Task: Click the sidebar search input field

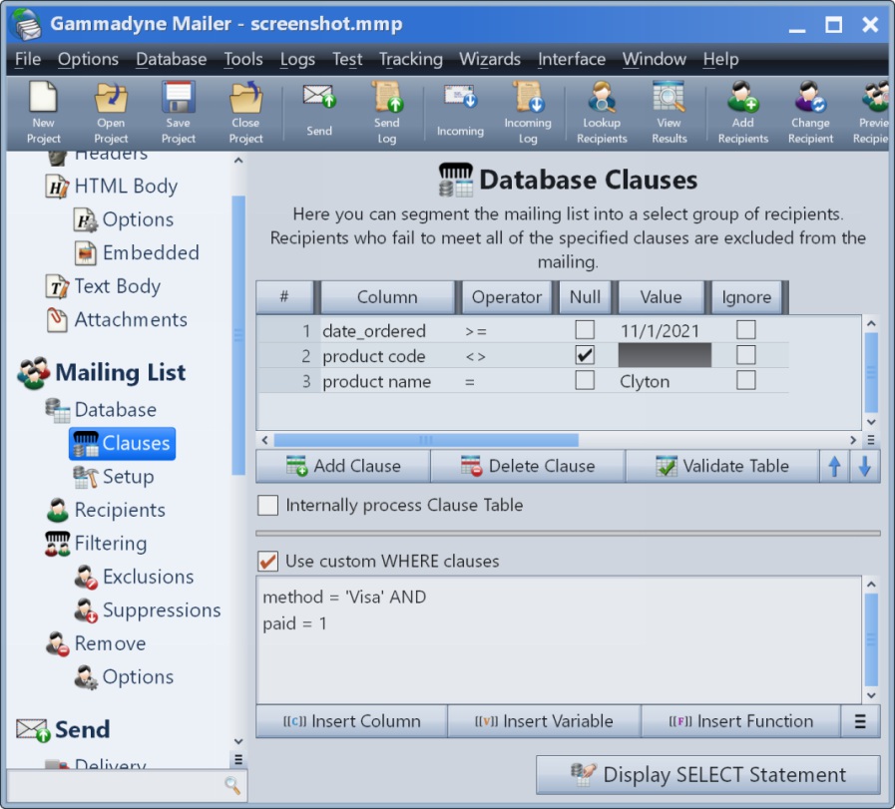Action: (x=115, y=786)
